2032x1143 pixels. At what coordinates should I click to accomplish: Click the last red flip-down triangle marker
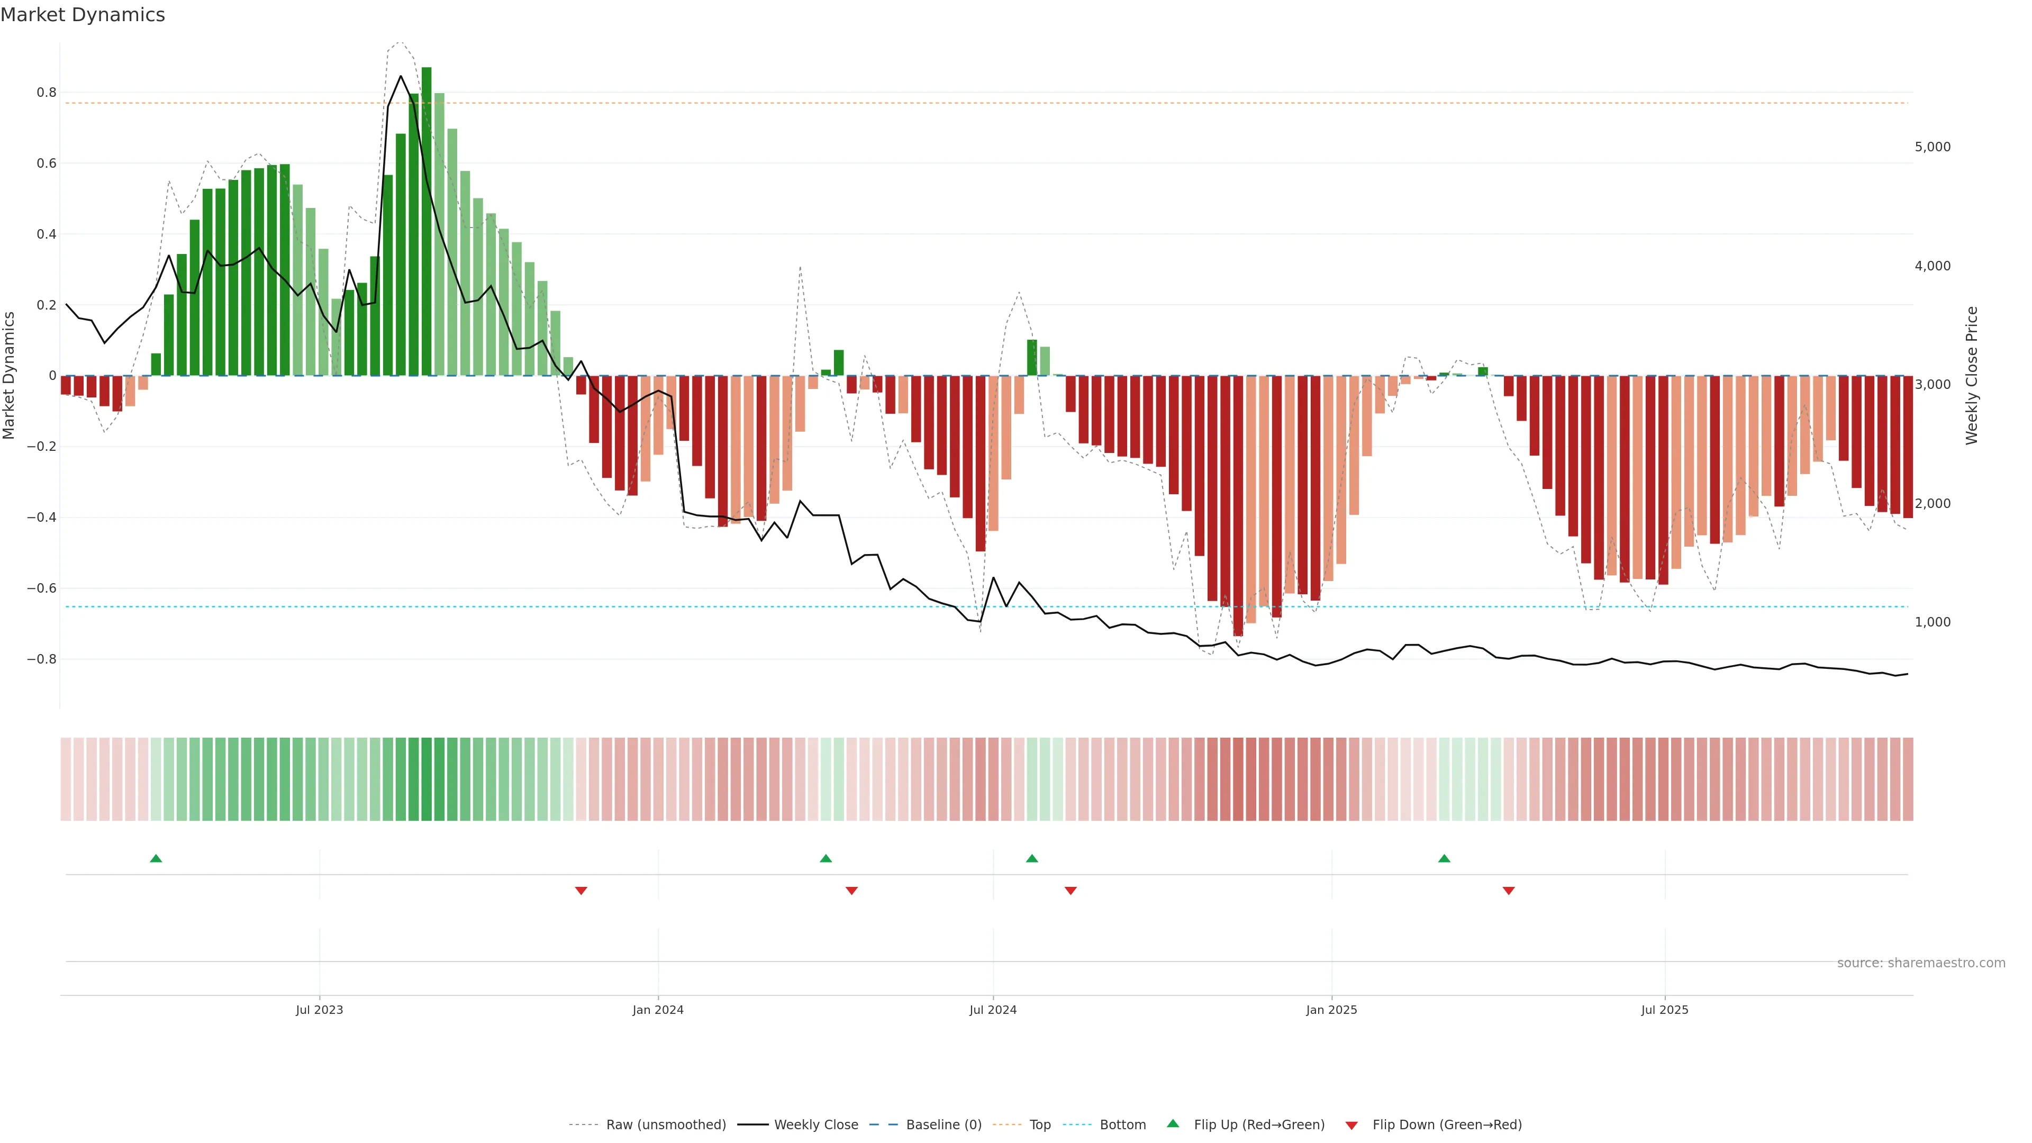[1508, 891]
